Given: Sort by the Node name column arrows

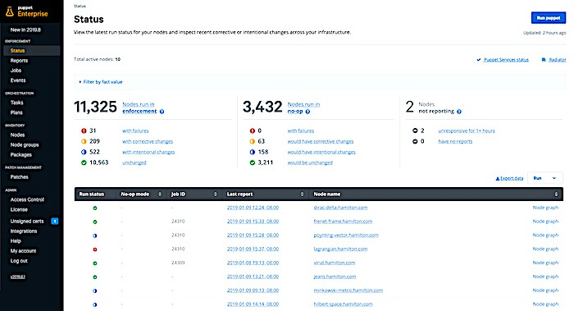Looking at the screenshot, I should (x=556, y=194).
